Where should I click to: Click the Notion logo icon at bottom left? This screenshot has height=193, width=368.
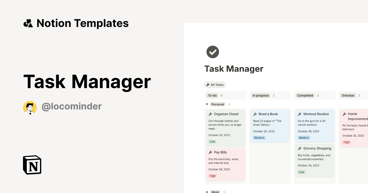click(x=32, y=165)
